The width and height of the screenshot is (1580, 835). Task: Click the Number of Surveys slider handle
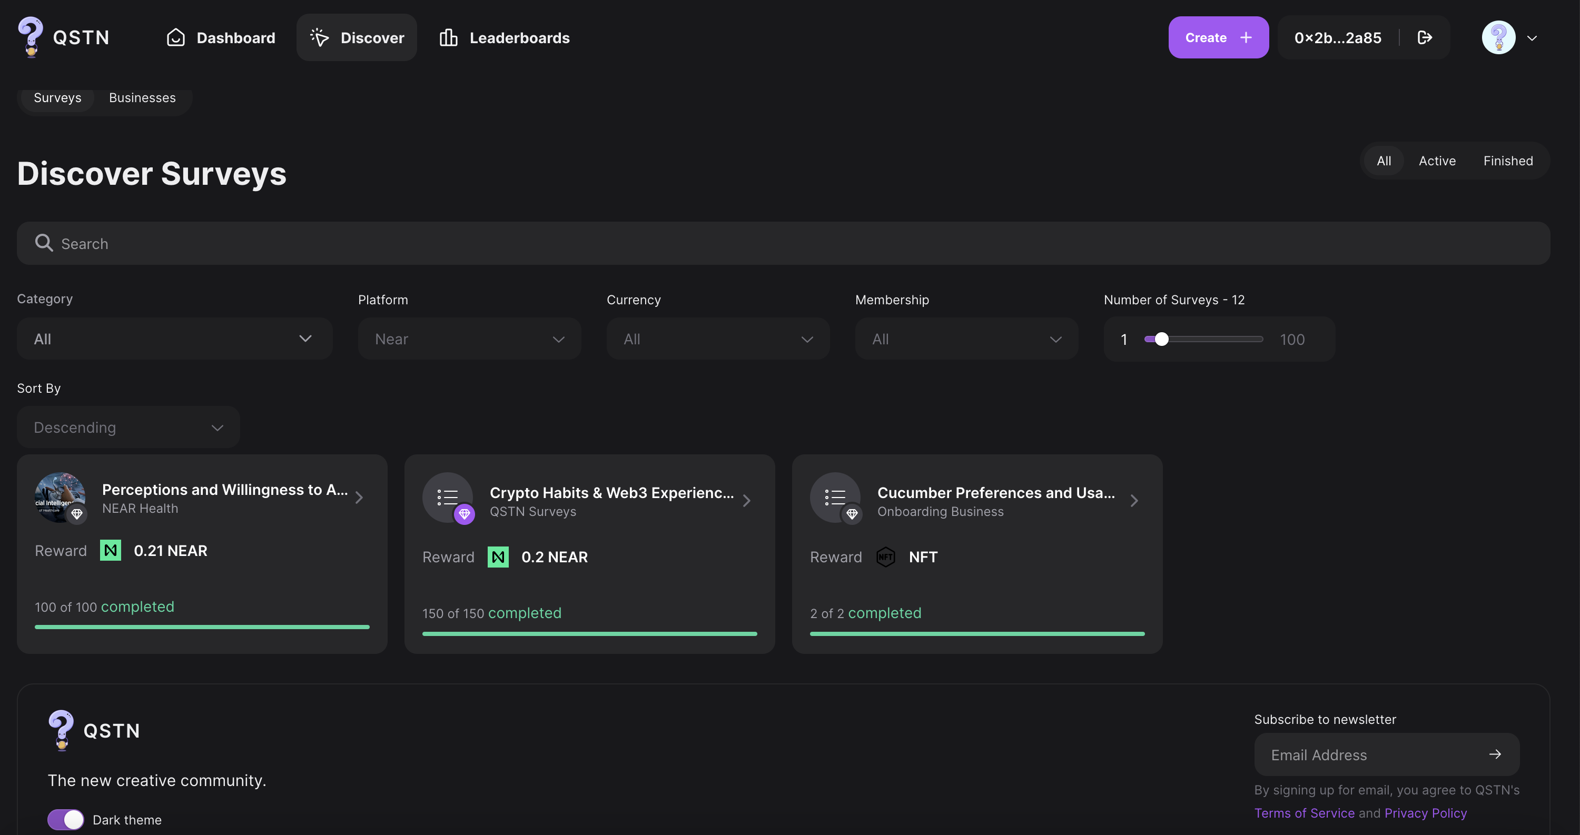1161,339
